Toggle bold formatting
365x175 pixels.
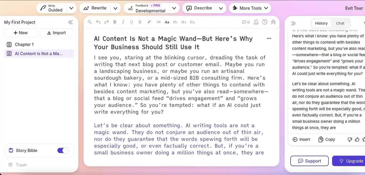tap(115, 22)
